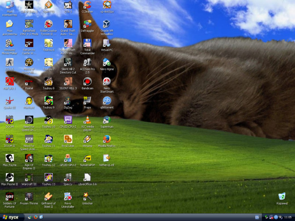Select the Medal of Honor shortcut
The width and height of the screenshot is (295, 221).
29,62
